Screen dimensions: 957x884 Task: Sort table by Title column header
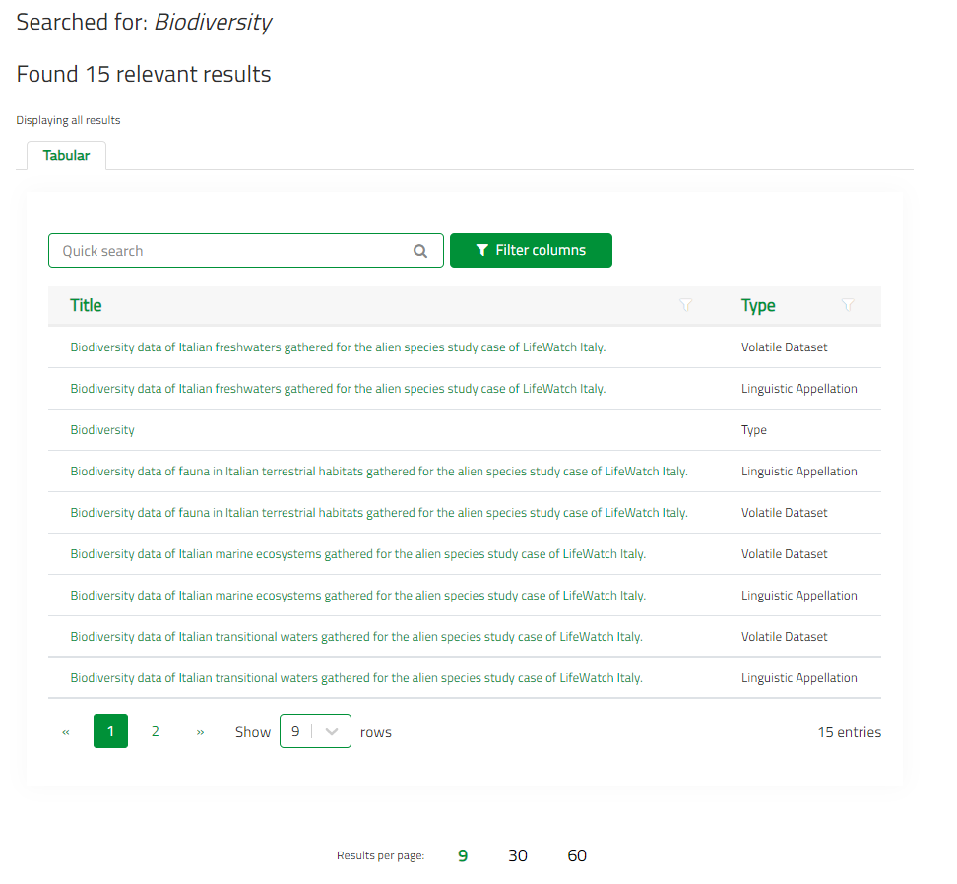pyautogui.click(x=86, y=306)
